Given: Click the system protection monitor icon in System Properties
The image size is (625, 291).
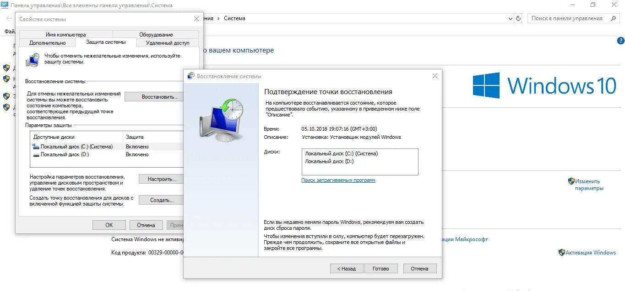Looking at the screenshot, I should pyautogui.click(x=33, y=60).
